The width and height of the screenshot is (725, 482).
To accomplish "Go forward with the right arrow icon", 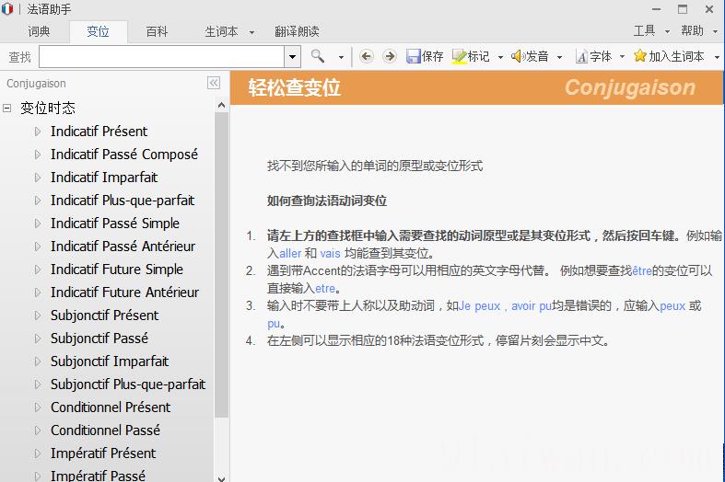I will pos(390,56).
